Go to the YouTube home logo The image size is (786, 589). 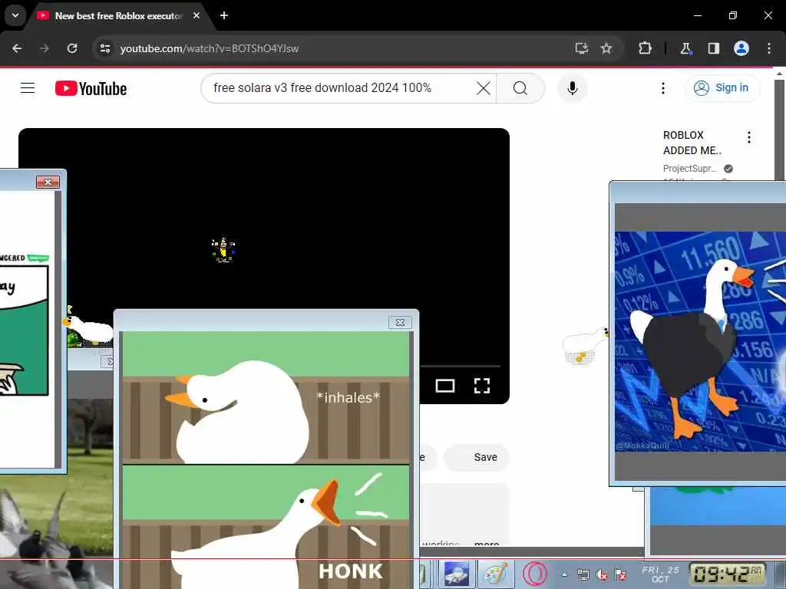[x=91, y=89]
